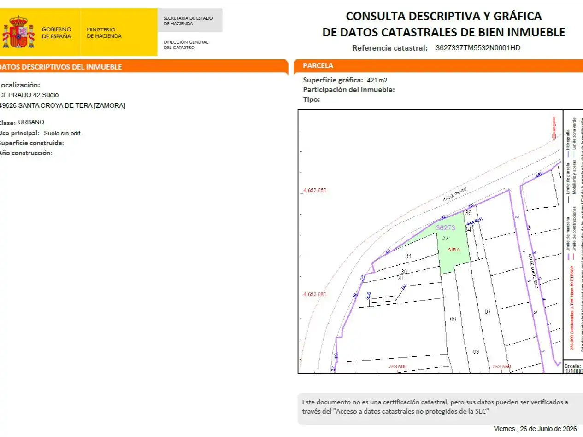Click the 'Uso principal:' label
Image resolution: width=583 pixels, height=437 pixels.
[19, 133]
